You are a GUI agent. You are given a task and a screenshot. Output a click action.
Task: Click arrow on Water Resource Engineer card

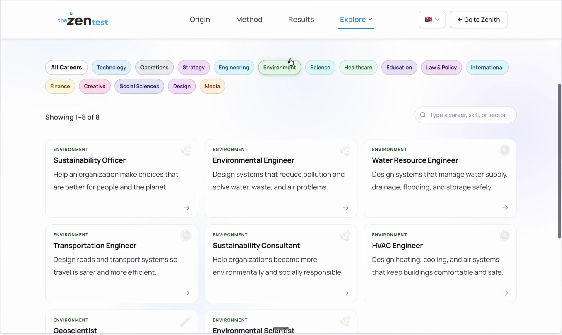(505, 208)
